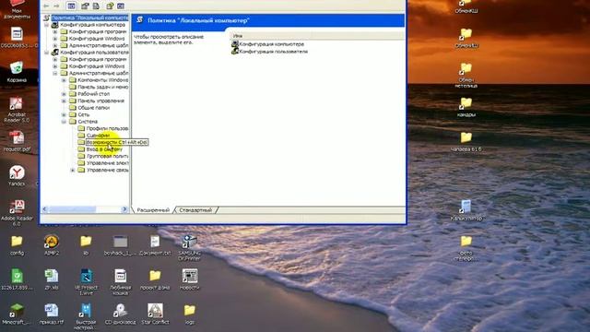The width and height of the screenshot is (590, 332).
Task: Collapse the Конфигурация пользователя tree node
Action: click(x=46, y=53)
